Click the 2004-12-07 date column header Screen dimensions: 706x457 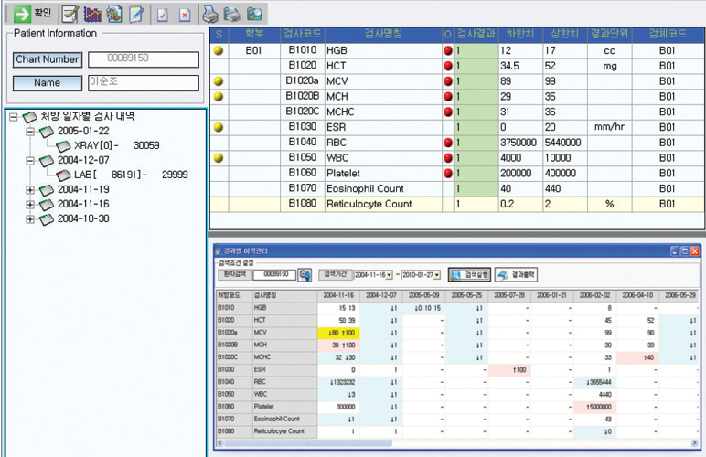(381, 295)
